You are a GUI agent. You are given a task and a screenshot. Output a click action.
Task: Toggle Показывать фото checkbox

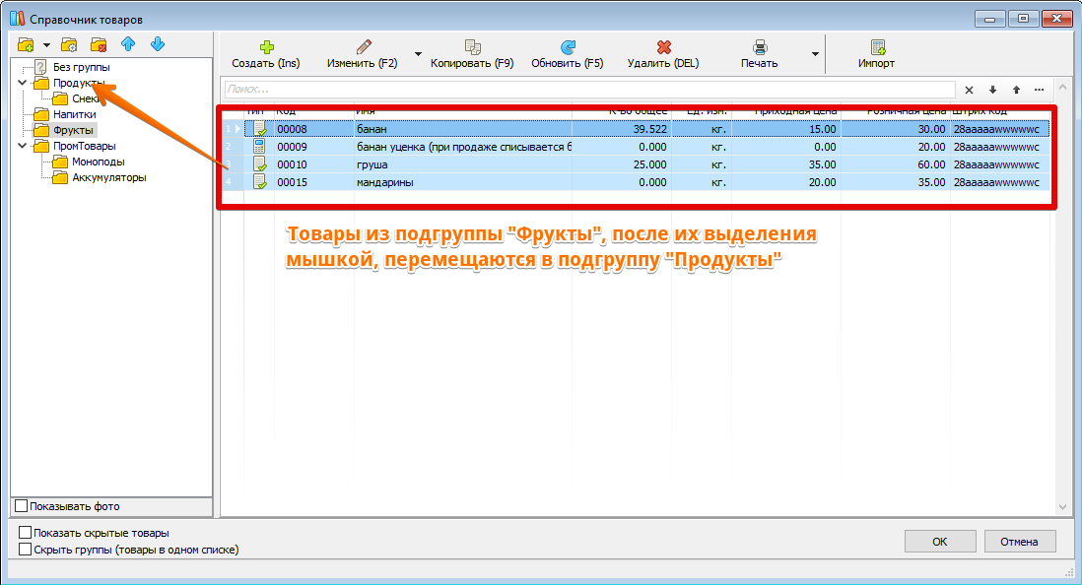tap(22, 505)
